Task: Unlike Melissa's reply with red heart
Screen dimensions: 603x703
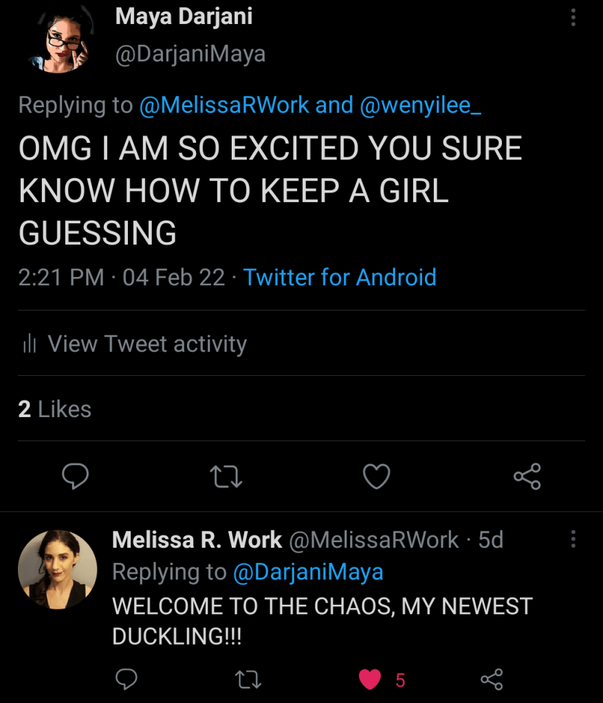Action: point(370,680)
